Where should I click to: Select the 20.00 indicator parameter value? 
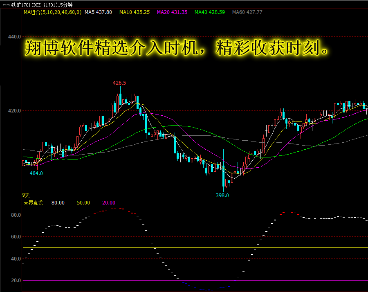click(109, 203)
